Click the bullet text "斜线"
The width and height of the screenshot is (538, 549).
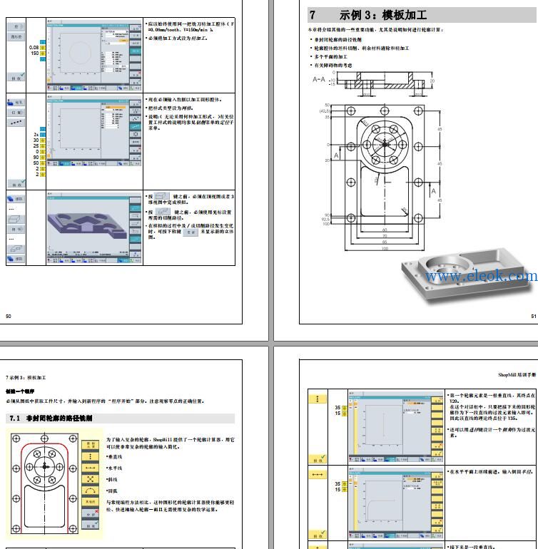(113, 480)
